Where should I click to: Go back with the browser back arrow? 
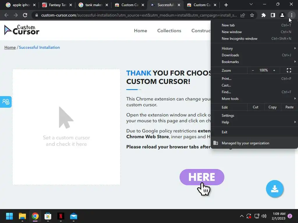coord(6,15)
